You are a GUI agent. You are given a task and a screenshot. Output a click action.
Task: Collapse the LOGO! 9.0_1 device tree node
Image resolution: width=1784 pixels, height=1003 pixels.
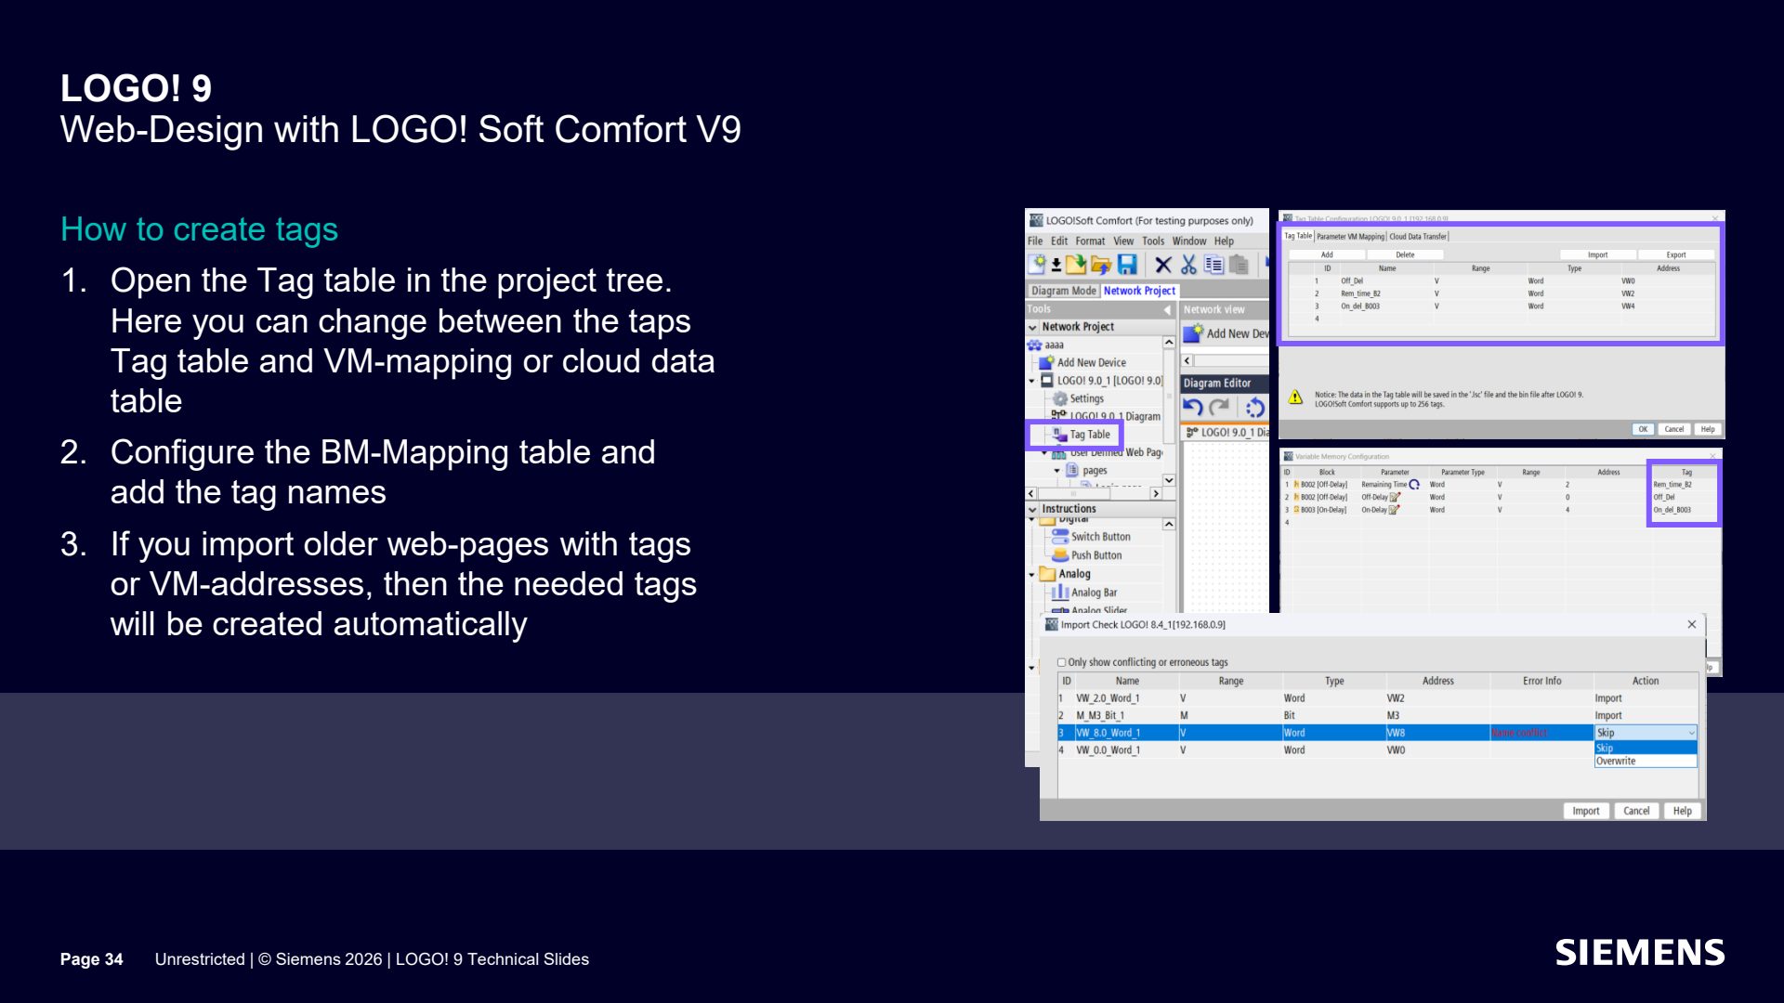[x=1032, y=381]
